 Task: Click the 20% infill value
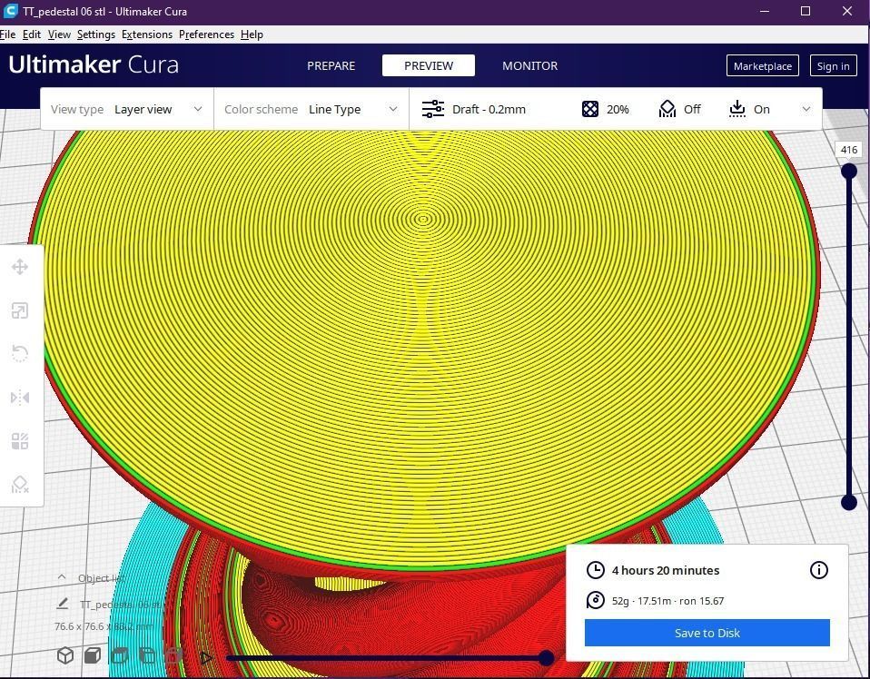coord(618,109)
